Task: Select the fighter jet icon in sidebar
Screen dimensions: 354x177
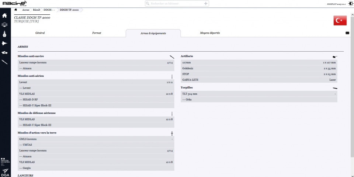Action: pyautogui.click(x=5, y=44)
